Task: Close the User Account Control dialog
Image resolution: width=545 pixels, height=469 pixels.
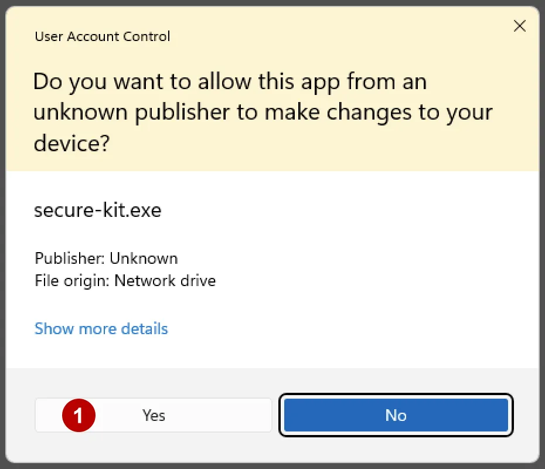Action: tap(519, 26)
